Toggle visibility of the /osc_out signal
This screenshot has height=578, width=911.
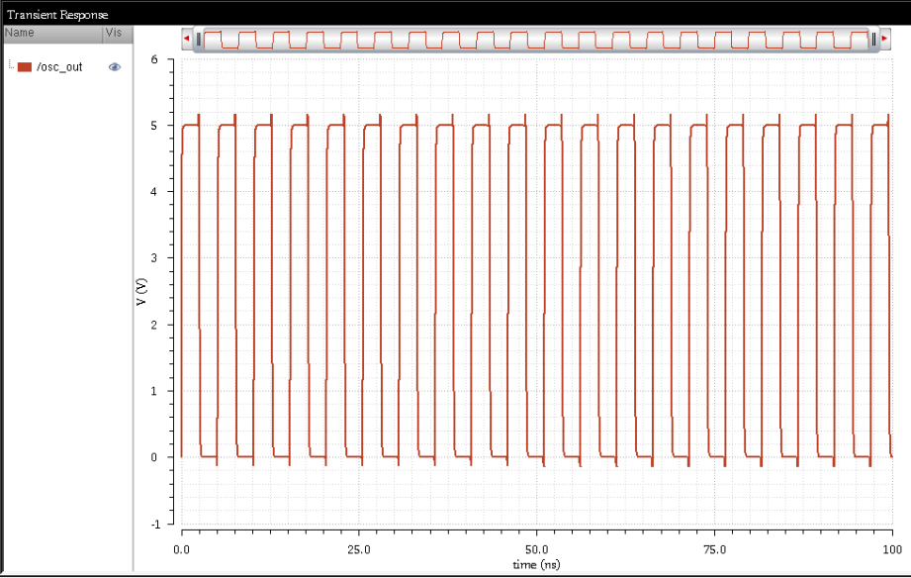click(113, 67)
